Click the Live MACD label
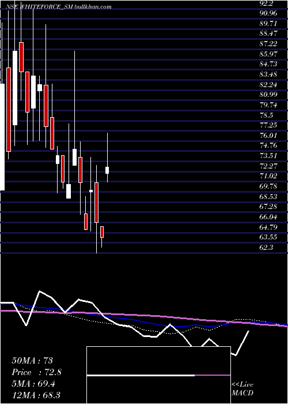This screenshot has height=404, width=288. 242,388
